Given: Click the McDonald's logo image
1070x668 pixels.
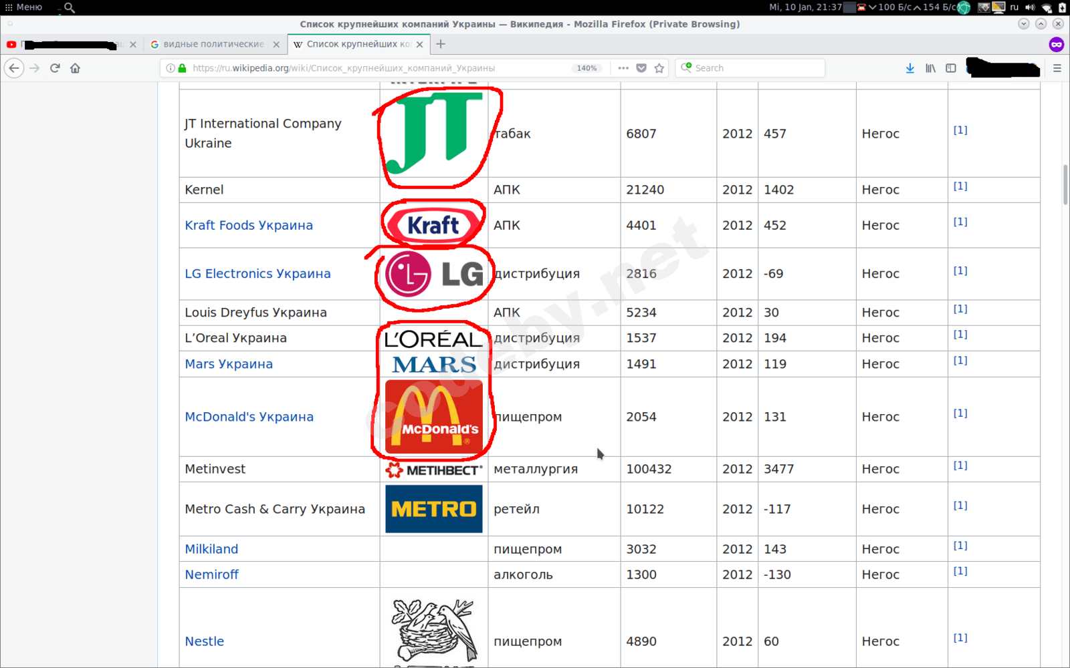Looking at the screenshot, I should (433, 417).
